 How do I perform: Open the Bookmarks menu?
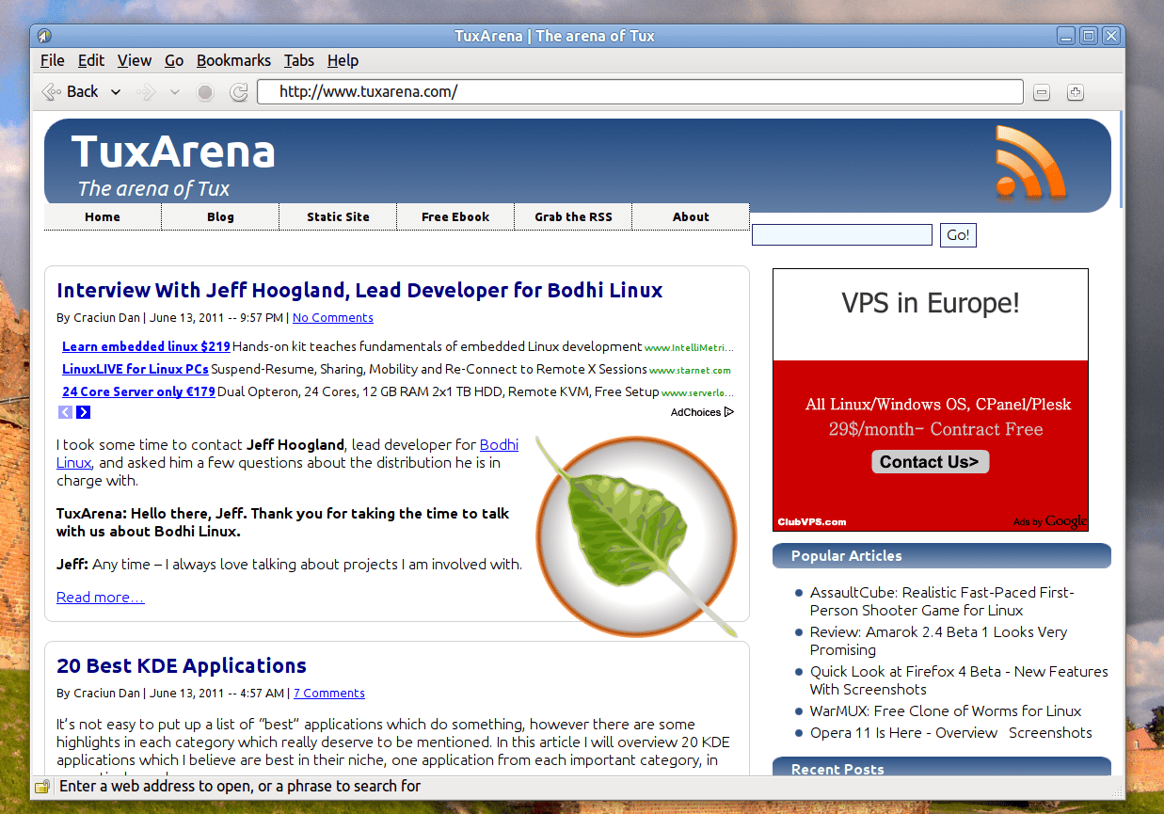coord(233,60)
